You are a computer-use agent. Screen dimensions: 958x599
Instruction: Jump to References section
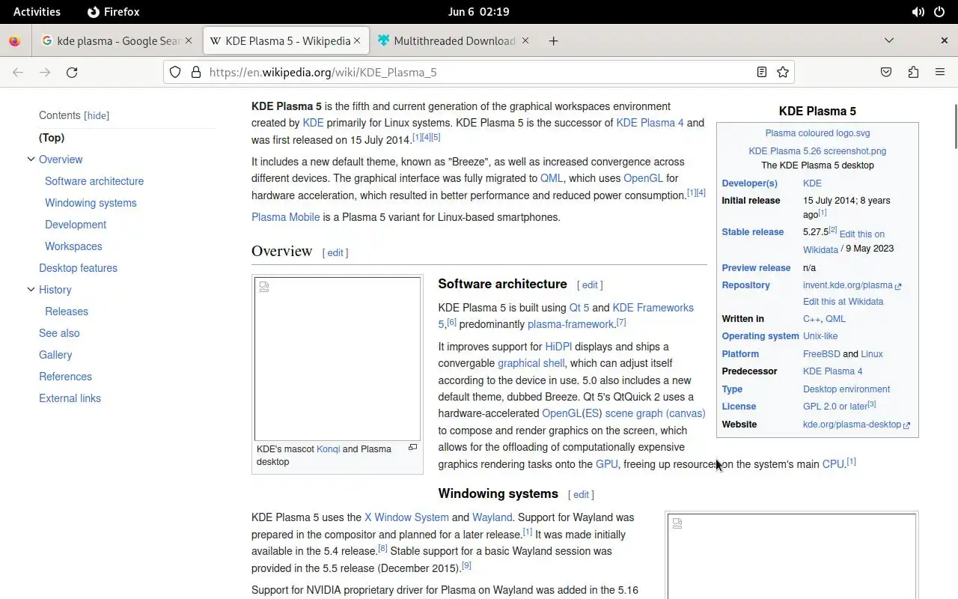tap(65, 377)
